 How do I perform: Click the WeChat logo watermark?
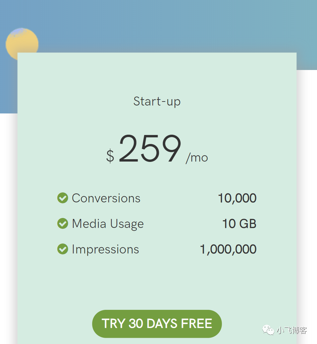[268, 330]
